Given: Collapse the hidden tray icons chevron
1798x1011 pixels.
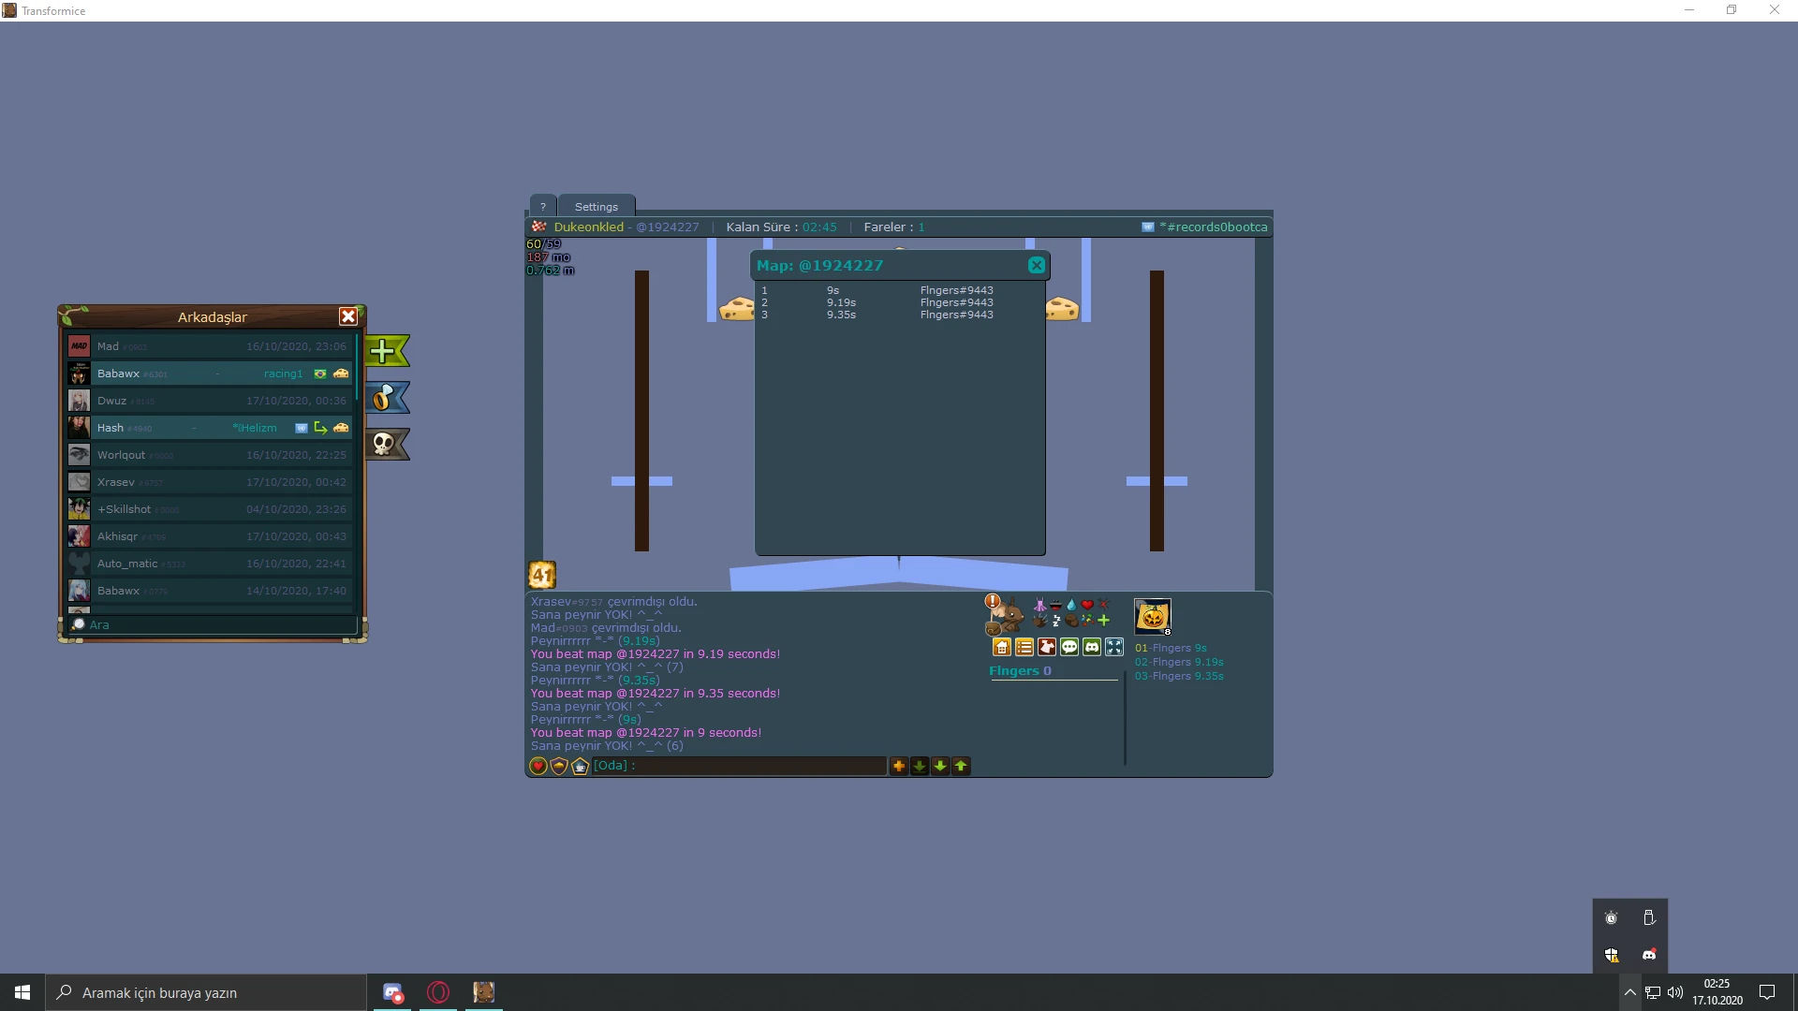Looking at the screenshot, I should tap(1629, 992).
